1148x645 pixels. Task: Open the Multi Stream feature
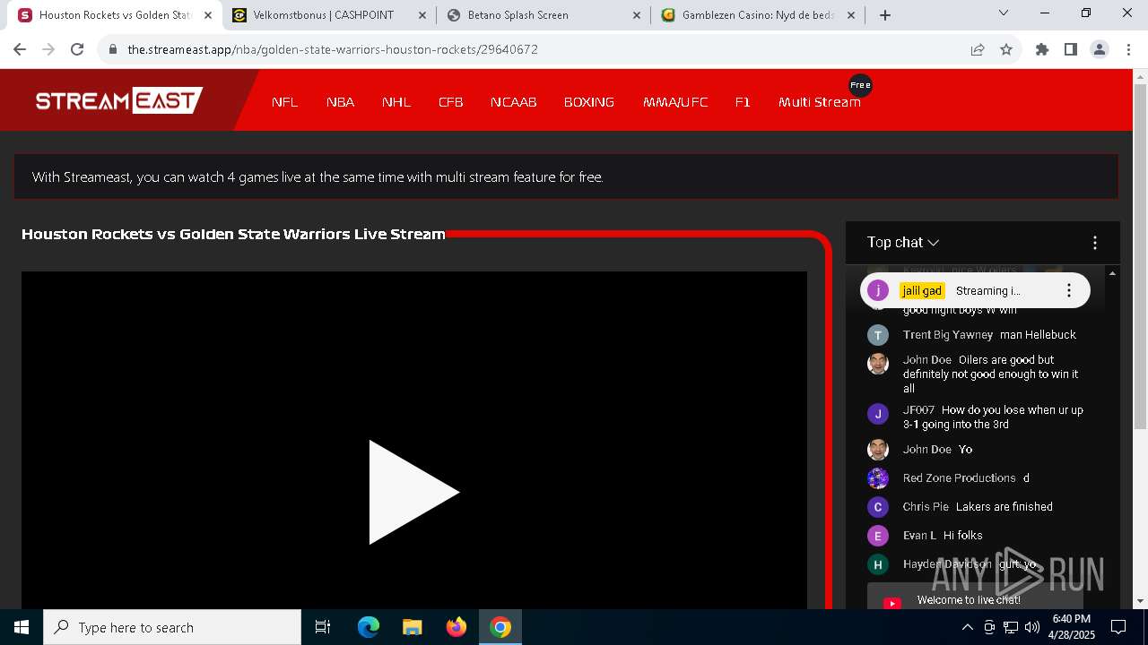coord(819,102)
